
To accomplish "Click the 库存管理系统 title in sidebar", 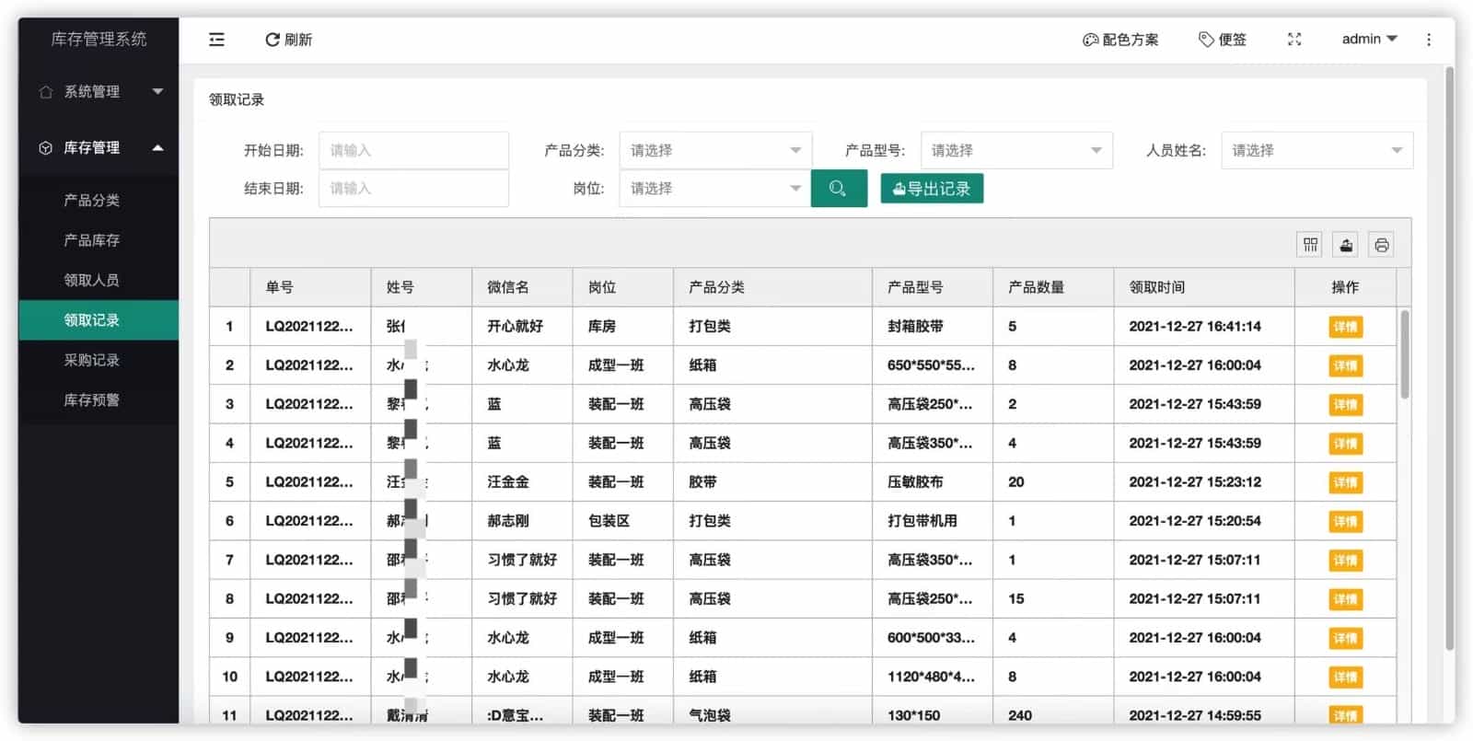I will coord(99,39).
